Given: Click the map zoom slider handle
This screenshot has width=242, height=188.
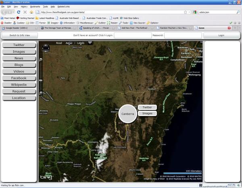Looking at the screenshot, I should [41, 80].
